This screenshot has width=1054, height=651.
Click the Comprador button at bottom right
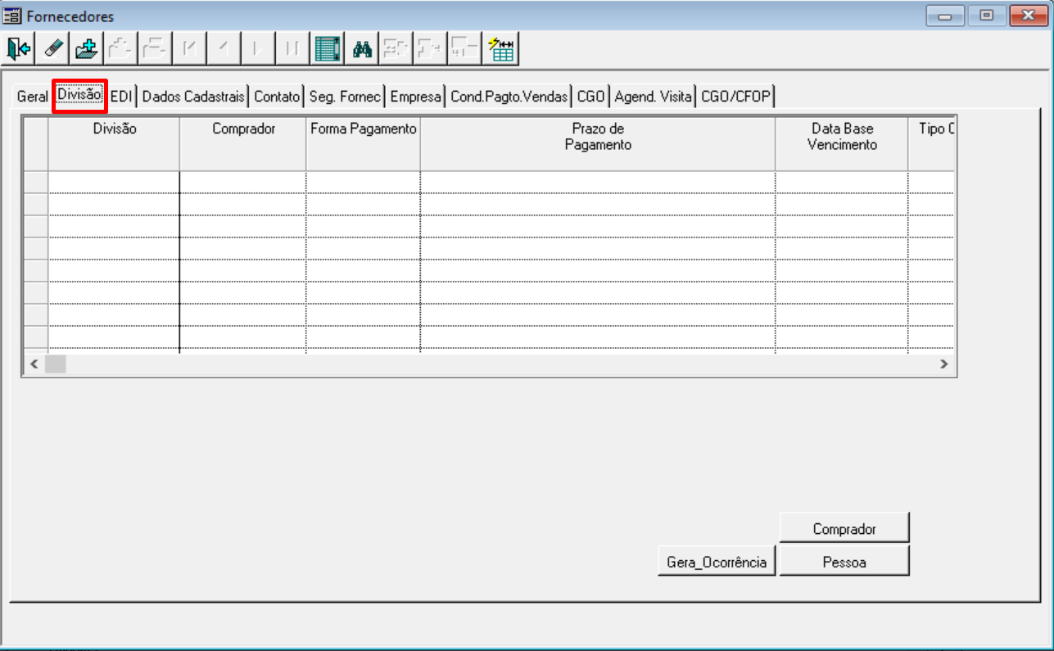(844, 529)
